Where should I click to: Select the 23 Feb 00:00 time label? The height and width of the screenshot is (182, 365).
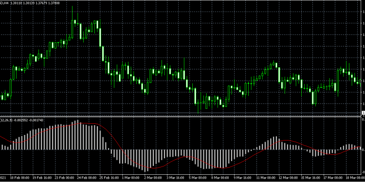64,178
